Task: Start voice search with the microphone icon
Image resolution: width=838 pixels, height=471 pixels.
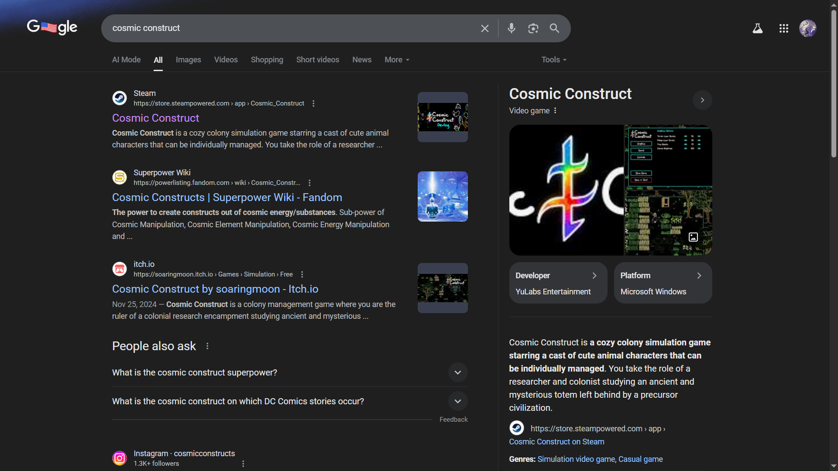Action: click(512, 28)
